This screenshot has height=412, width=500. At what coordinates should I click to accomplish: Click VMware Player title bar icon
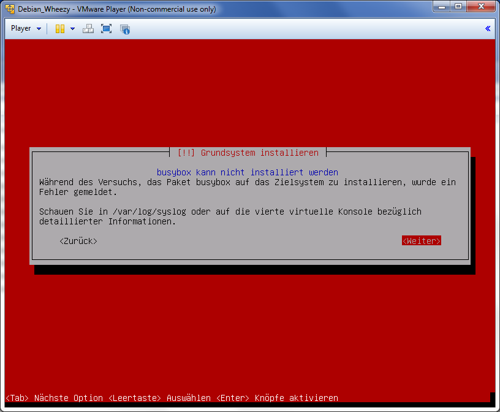(x=10, y=9)
